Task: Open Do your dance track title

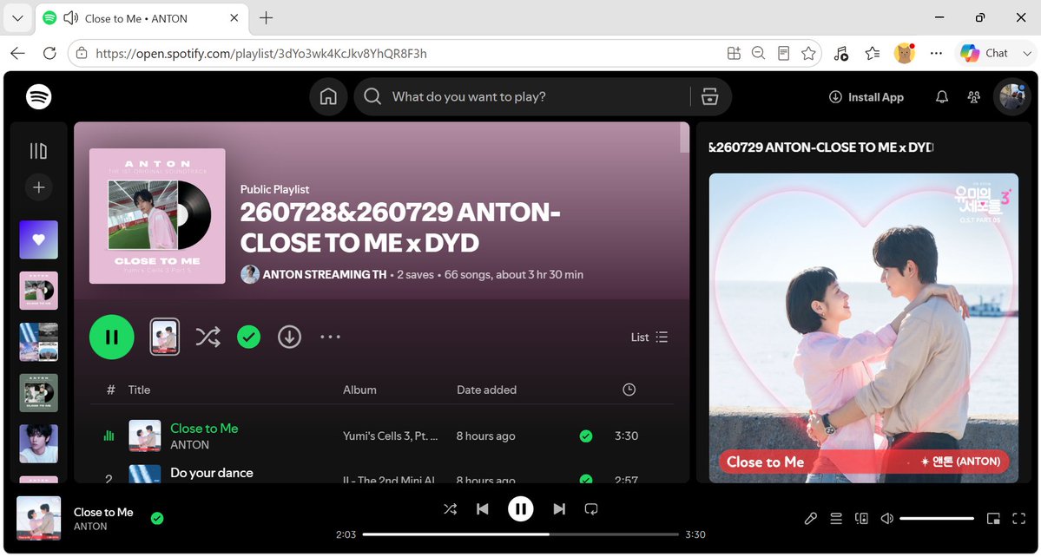Action: point(211,473)
